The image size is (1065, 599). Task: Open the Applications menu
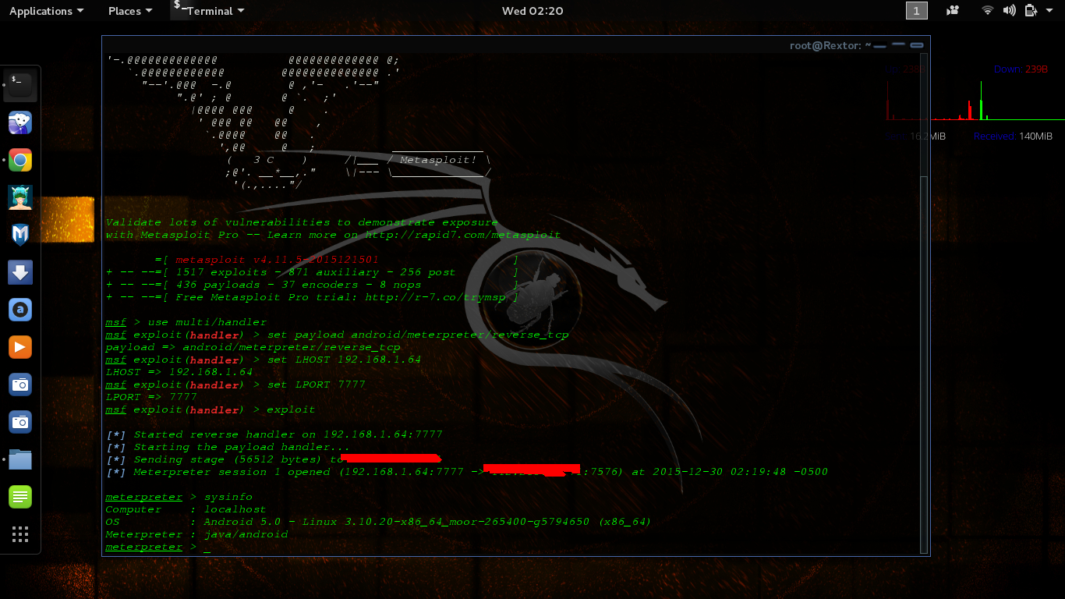pyautogui.click(x=46, y=11)
